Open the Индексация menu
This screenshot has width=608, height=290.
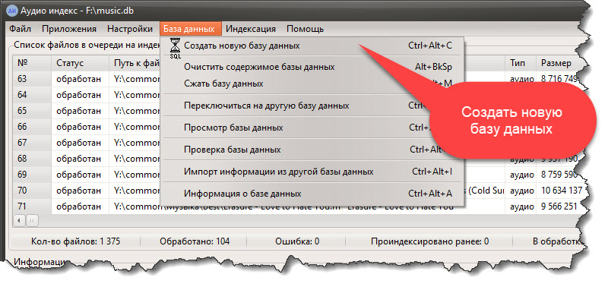tap(251, 29)
